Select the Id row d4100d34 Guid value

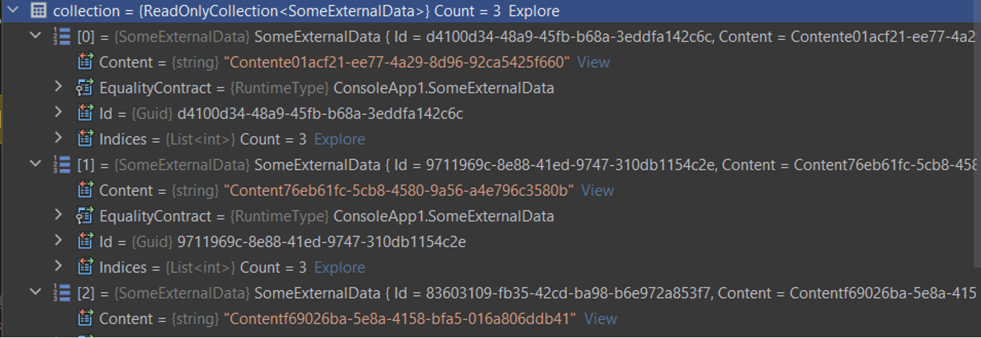320,114
